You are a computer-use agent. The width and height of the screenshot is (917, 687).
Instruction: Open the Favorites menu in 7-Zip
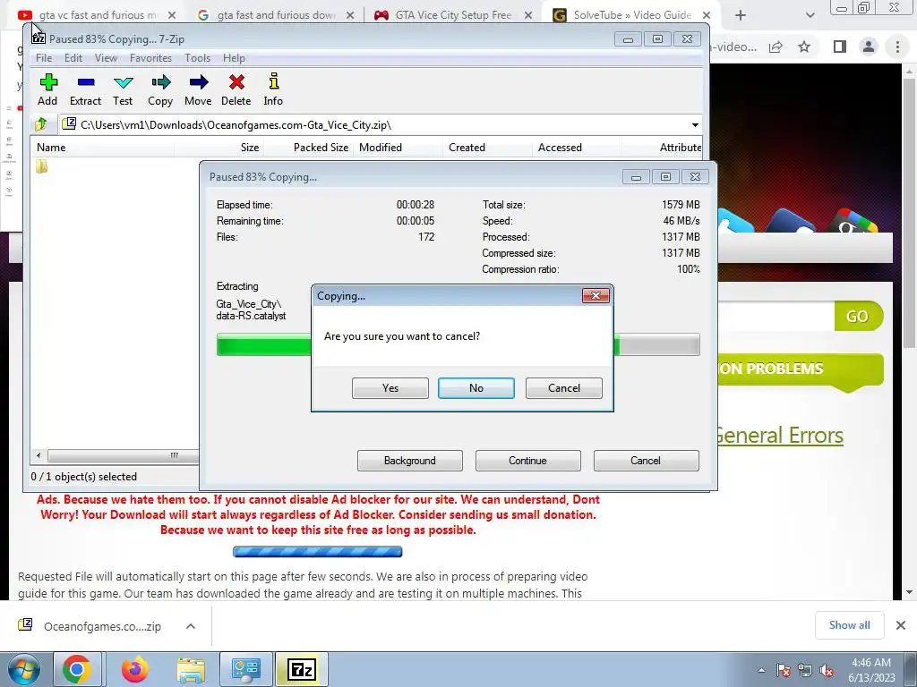click(150, 58)
